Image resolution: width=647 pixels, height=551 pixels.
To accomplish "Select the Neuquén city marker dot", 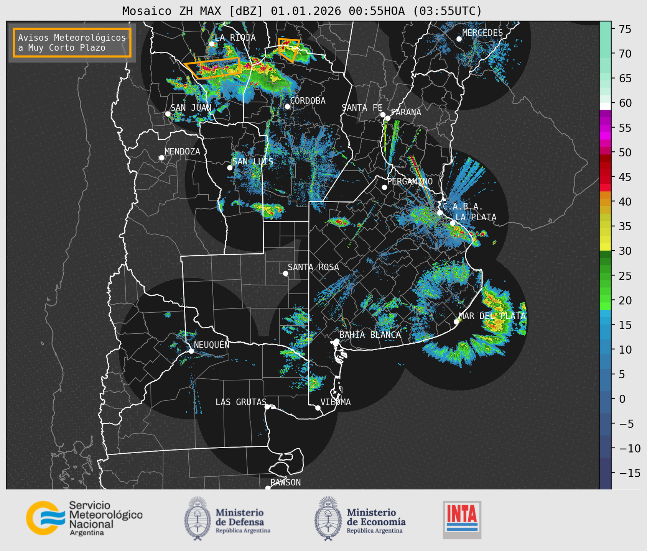I will pos(191,351).
